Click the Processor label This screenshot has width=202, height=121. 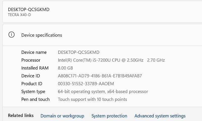(31, 60)
